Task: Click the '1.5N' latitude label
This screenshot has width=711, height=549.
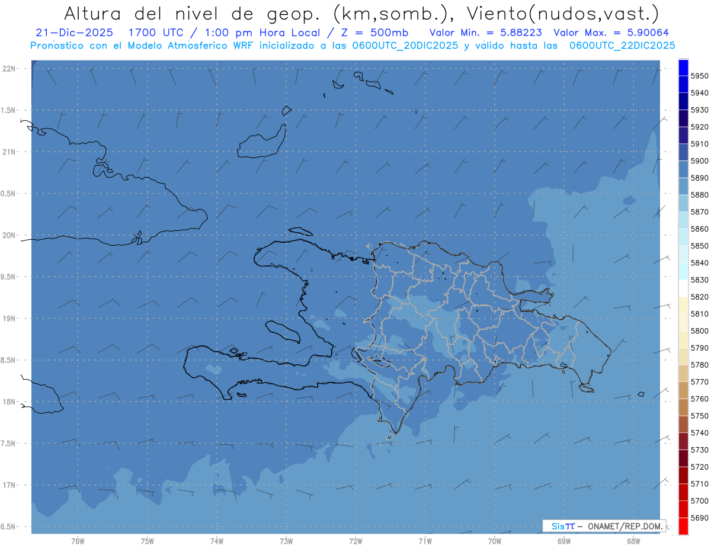Action: (x=9, y=110)
